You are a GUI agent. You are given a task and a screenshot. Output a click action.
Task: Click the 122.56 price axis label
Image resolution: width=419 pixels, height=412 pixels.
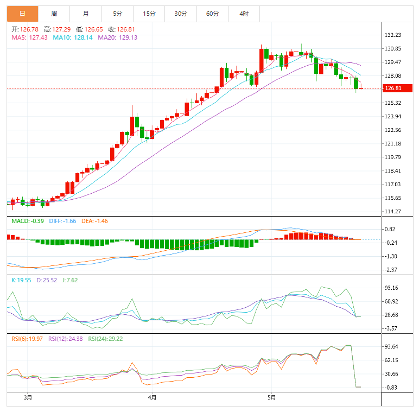point(393,130)
